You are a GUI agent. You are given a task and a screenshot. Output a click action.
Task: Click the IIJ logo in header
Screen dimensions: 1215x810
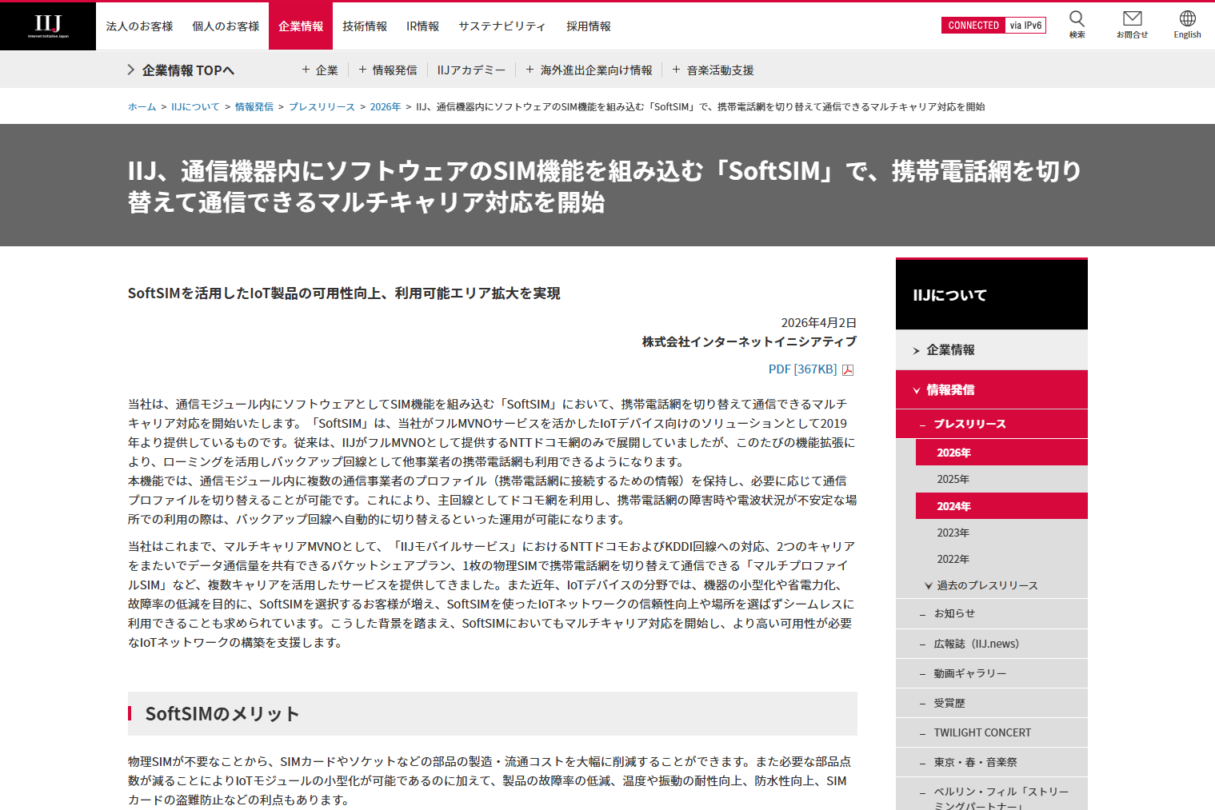coord(48,26)
